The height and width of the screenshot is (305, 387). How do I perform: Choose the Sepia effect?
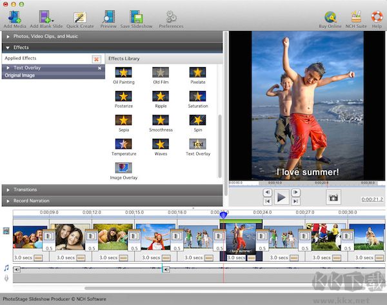tap(124, 120)
